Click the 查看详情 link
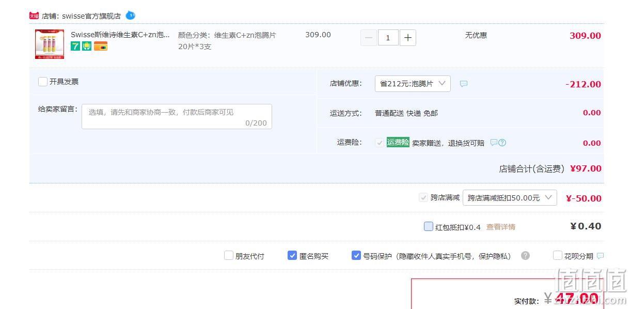The width and height of the screenshot is (631, 309). (501, 227)
